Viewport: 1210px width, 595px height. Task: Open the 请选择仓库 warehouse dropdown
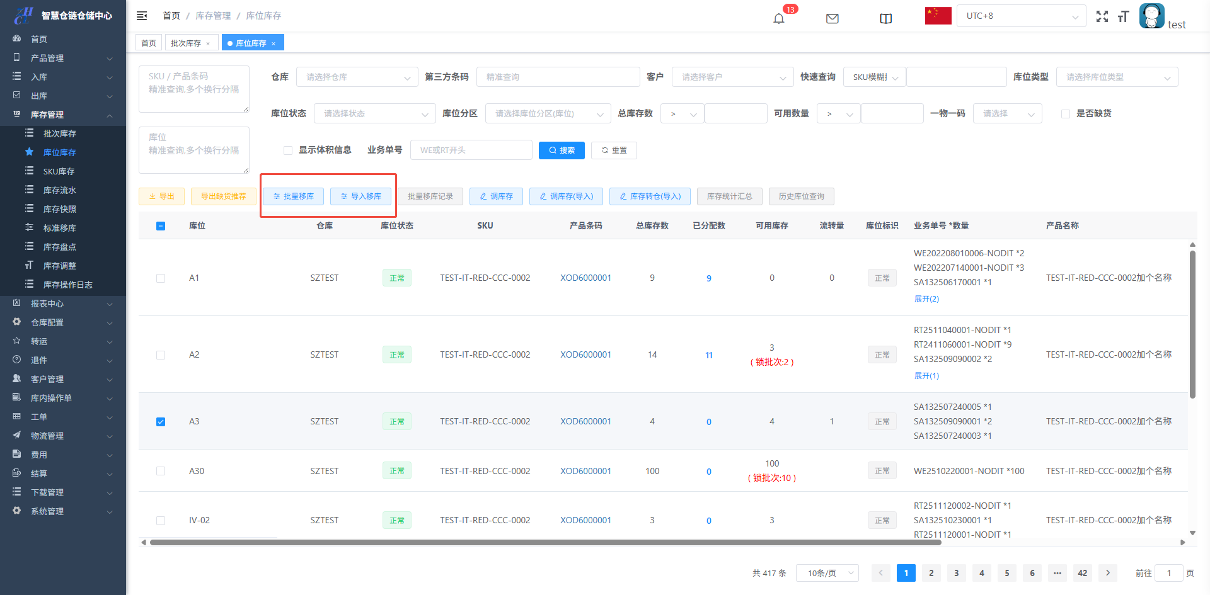pos(357,77)
